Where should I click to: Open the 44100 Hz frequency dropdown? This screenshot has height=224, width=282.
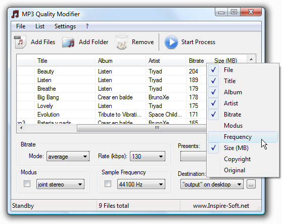[141, 184]
